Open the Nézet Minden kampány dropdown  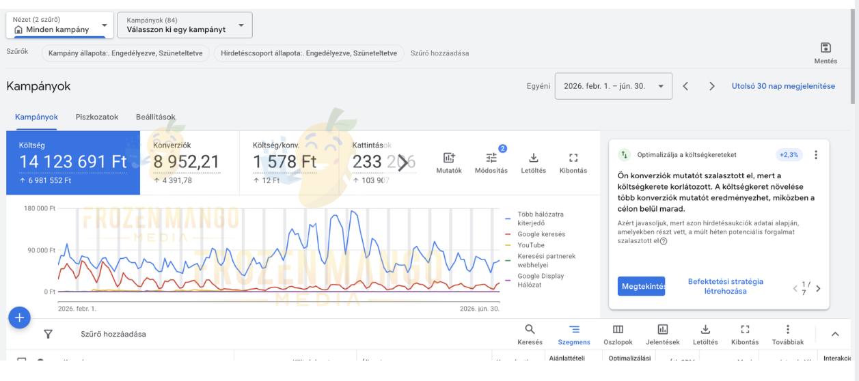point(59,25)
